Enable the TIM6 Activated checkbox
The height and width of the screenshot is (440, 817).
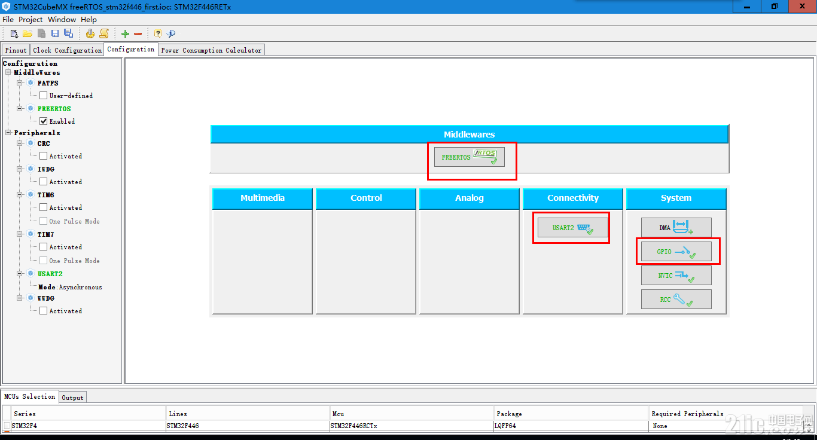point(44,207)
